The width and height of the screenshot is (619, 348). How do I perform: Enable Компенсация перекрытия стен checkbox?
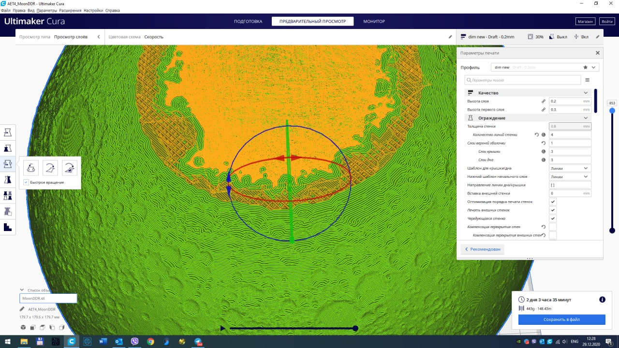tap(553, 227)
